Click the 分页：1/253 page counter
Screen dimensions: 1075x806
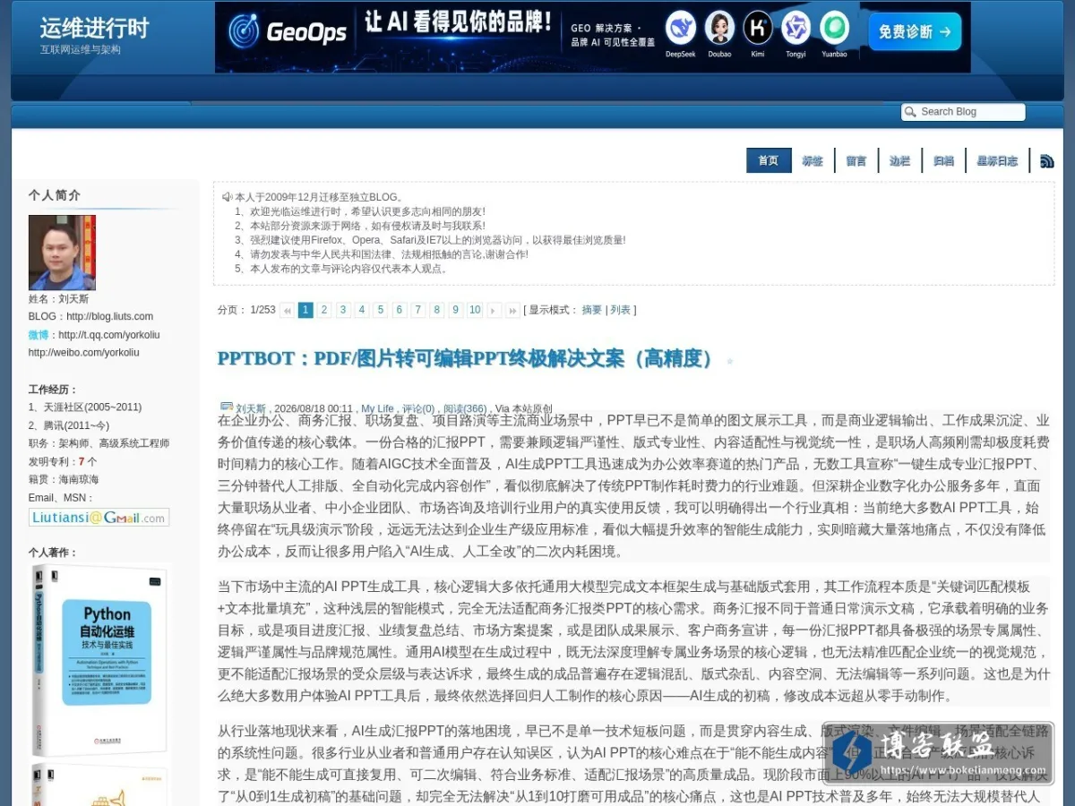click(246, 310)
